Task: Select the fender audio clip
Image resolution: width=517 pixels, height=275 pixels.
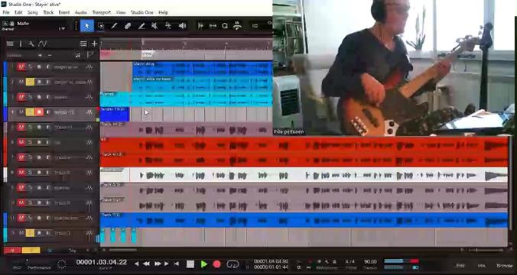Action: (115, 115)
